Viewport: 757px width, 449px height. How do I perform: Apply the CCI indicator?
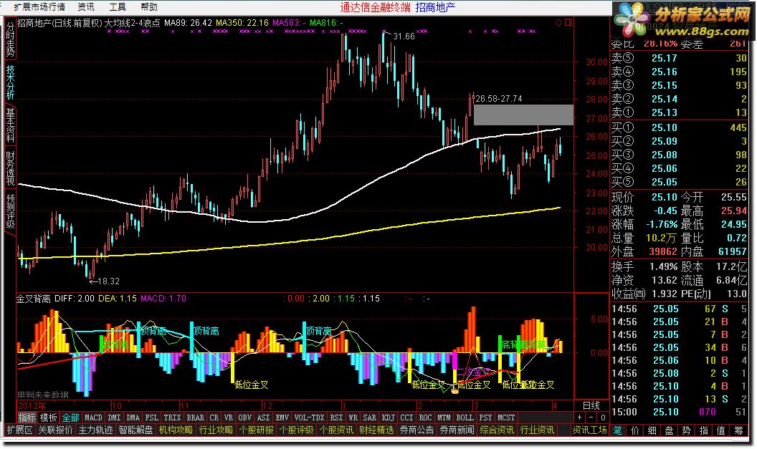coord(407,417)
